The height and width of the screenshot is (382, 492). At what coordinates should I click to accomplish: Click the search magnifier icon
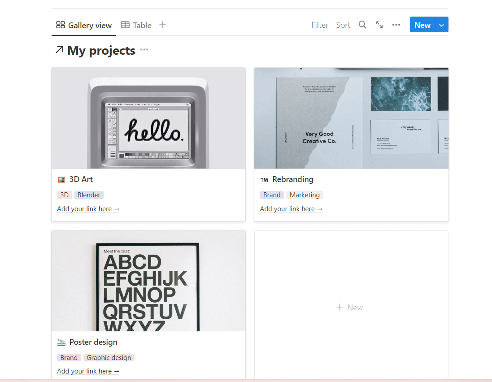point(362,25)
